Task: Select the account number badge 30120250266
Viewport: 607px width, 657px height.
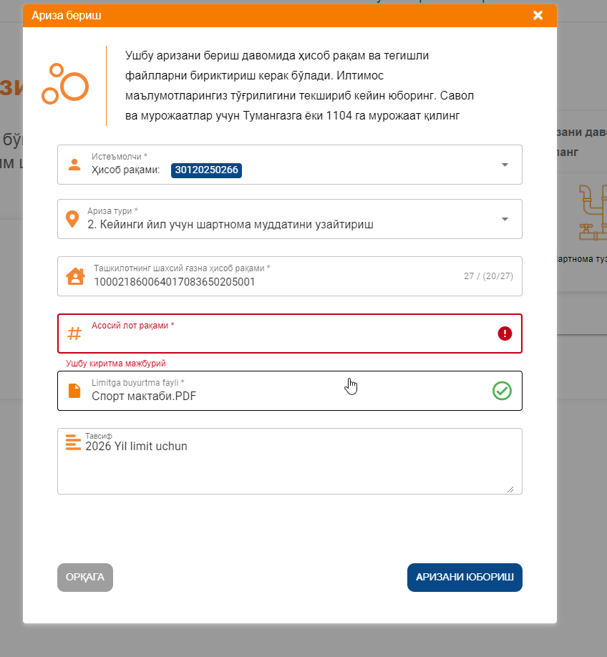Action: (x=206, y=170)
